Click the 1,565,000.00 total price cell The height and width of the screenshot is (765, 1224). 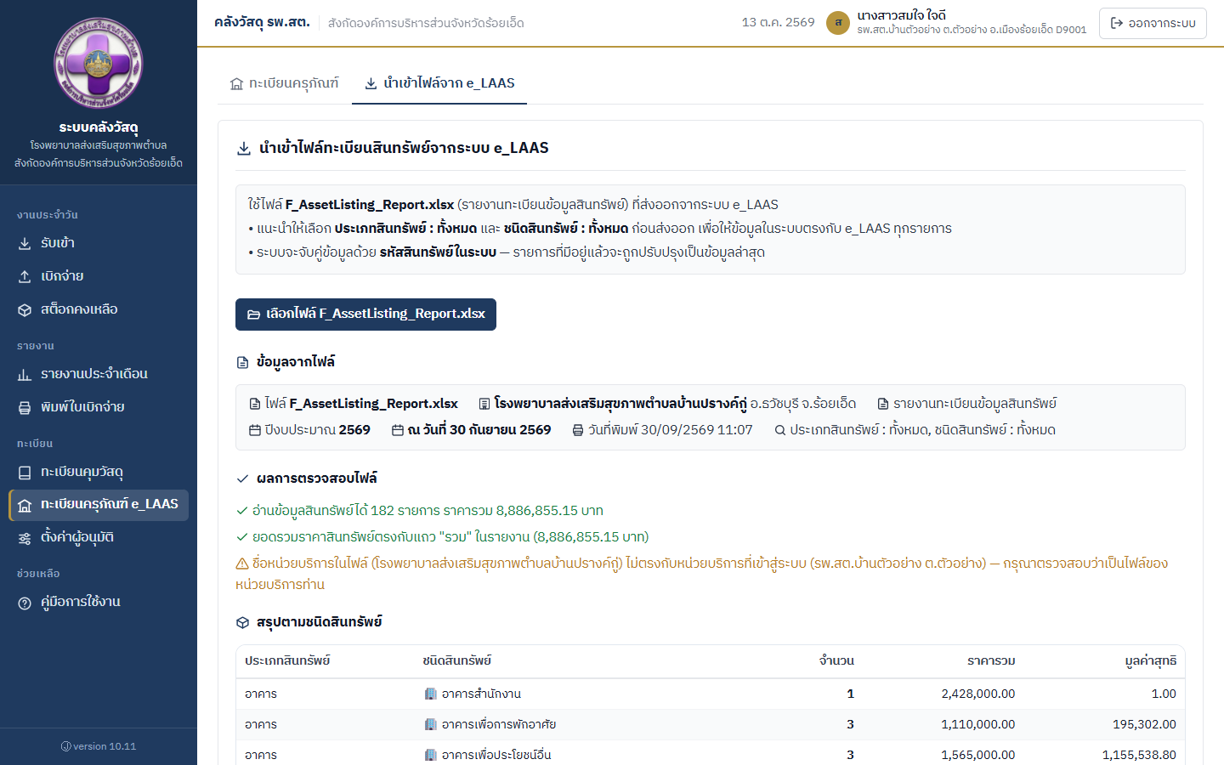click(x=978, y=756)
